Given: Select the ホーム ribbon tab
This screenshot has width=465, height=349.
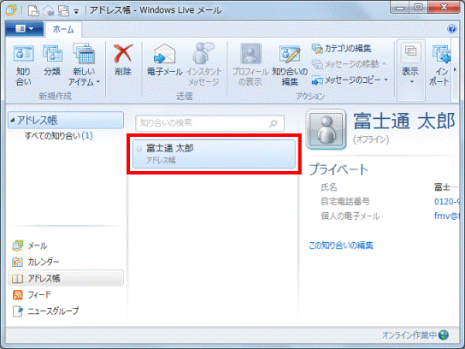Looking at the screenshot, I should [x=63, y=29].
